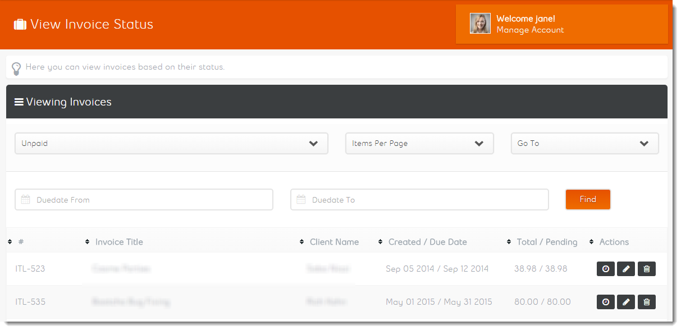This screenshot has height=330, width=681.
Task: Edit invoice ITL-535 with the pencil icon
Action: 626,302
